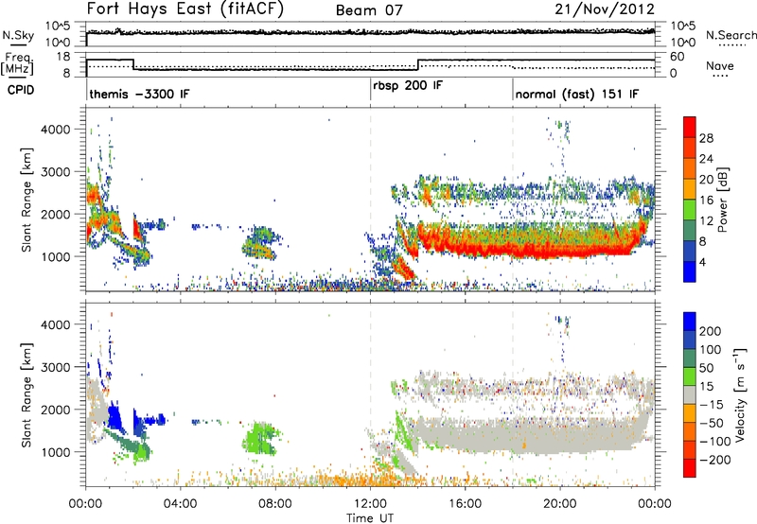Click the '16:00' time tick label
Viewport: 757px width, 524px height.
(x=465, y=504)
